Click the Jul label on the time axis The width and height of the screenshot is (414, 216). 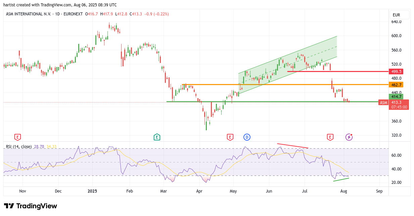click(x=305, y=191)
